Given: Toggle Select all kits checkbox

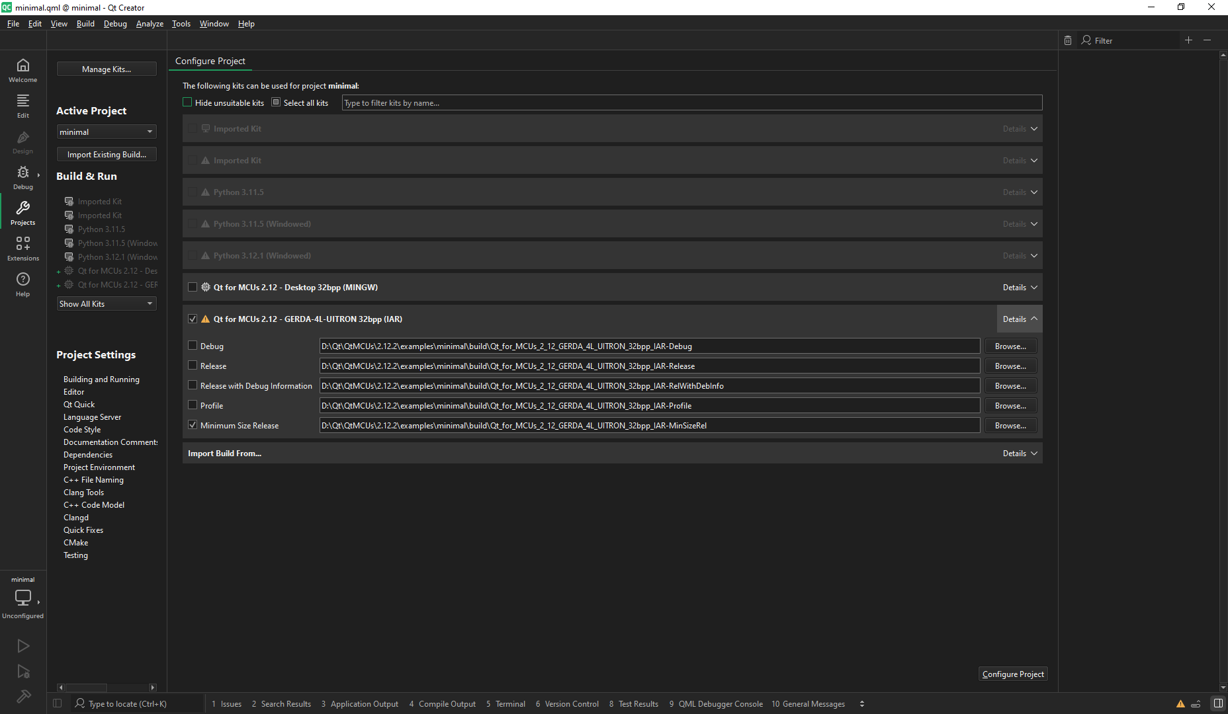Looking at the screenshot, I should pyautogui.click(x=276, y=102).
